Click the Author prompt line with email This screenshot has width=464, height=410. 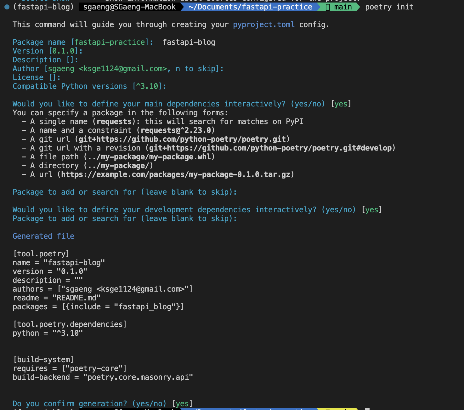118,69
